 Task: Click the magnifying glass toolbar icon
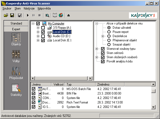click(47, 16)
